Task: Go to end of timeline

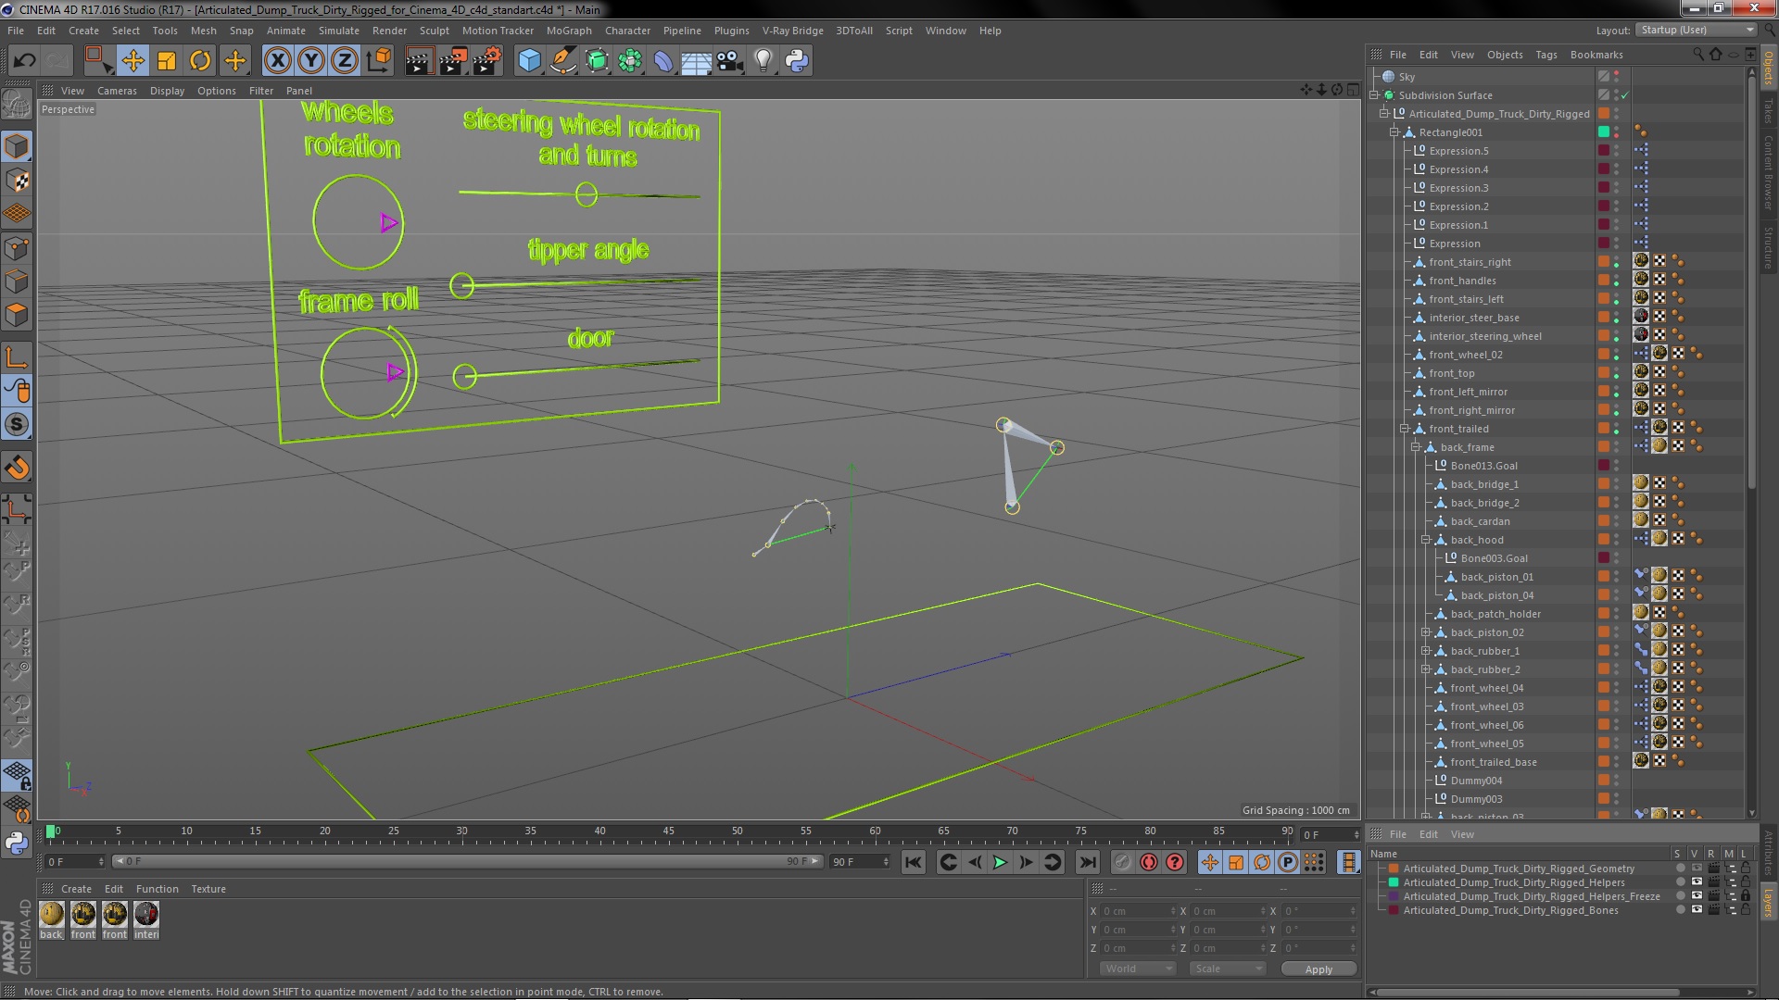Action: pyautogui.click(x=1087, y=862)
